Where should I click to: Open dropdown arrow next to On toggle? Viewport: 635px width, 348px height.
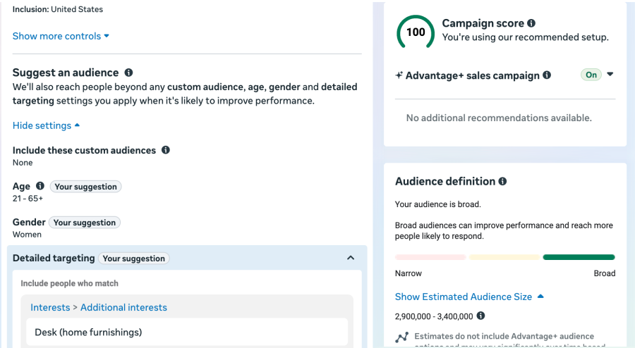coord(610,75)
